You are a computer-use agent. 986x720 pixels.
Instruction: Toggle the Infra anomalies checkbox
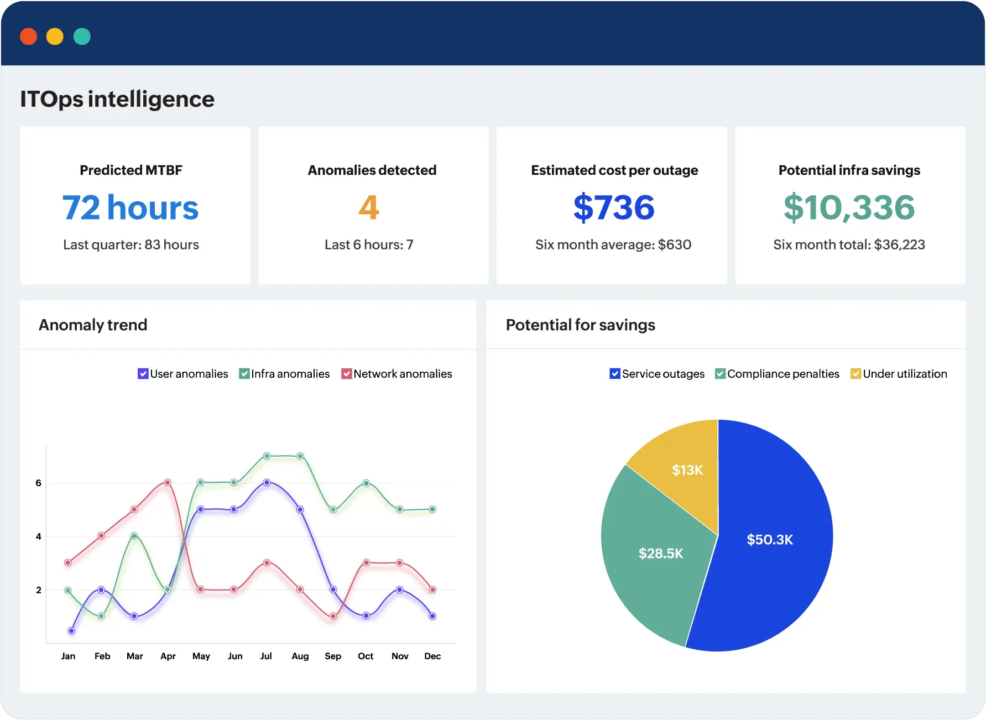(244, 374)
